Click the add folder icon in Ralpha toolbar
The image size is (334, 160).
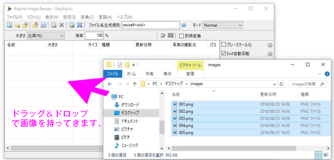tap(17, 25)
